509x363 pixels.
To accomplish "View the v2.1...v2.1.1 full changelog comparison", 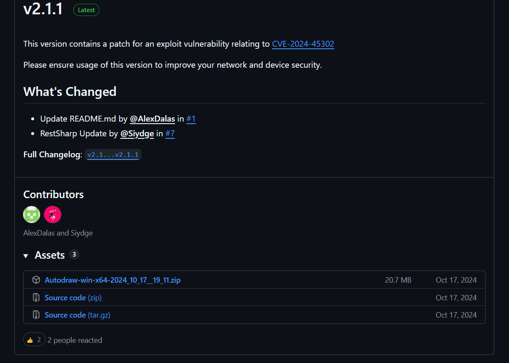I will click(113, 155).
